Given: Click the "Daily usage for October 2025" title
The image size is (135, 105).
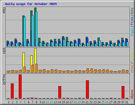Looking at the screenshot, I should 31,4.
